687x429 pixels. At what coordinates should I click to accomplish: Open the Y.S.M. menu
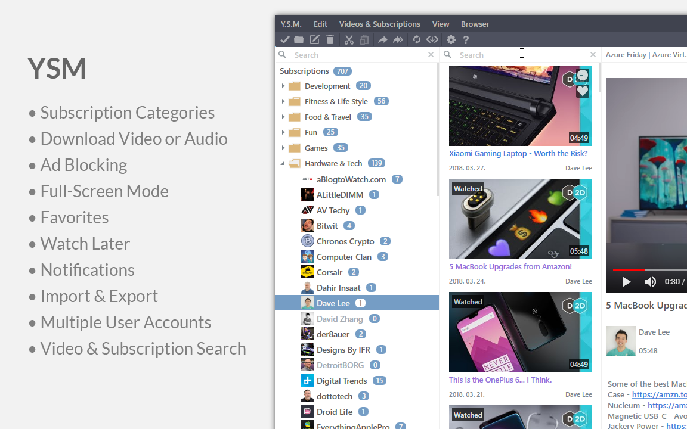coord(292,24)
